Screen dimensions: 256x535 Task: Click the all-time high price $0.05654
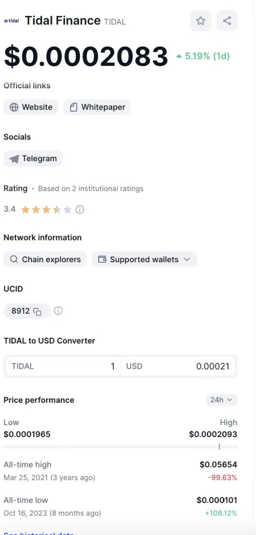[x=218, y=464]
